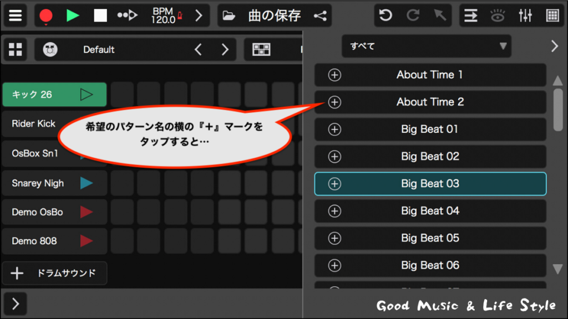Add the About Time 1 pattern
Screen dimensions: 568x319
point(334,75)
